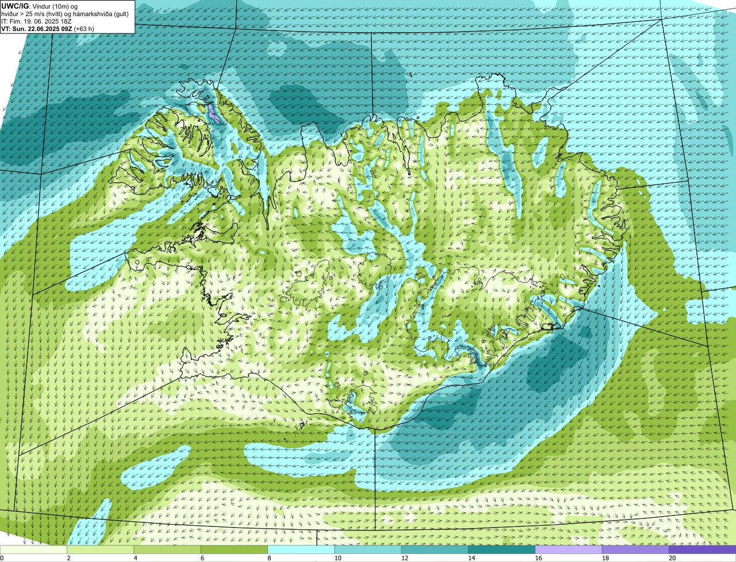
Task: Select the medium green 4–6 legend swatch
Action: pos(167,549)
